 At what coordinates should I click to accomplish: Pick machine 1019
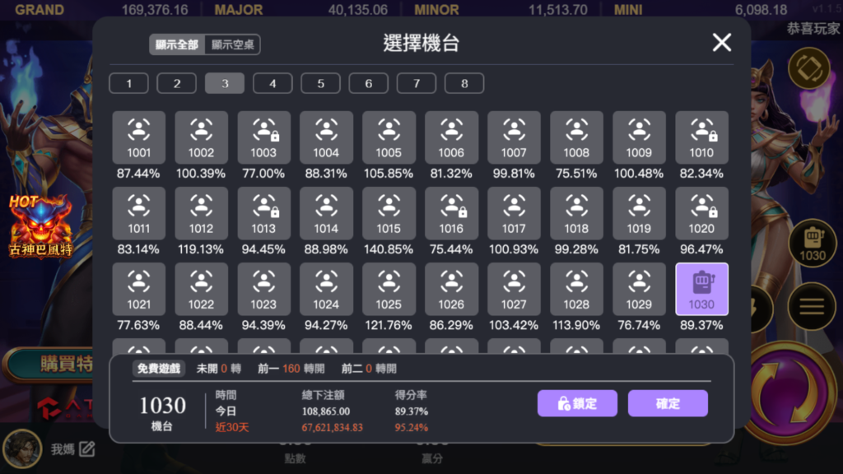tap(639, 213)
